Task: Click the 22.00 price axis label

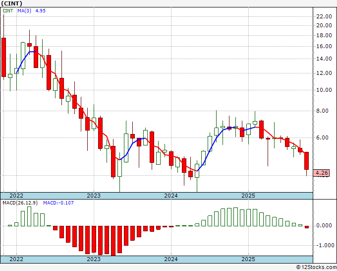Action: coord(324,16)
